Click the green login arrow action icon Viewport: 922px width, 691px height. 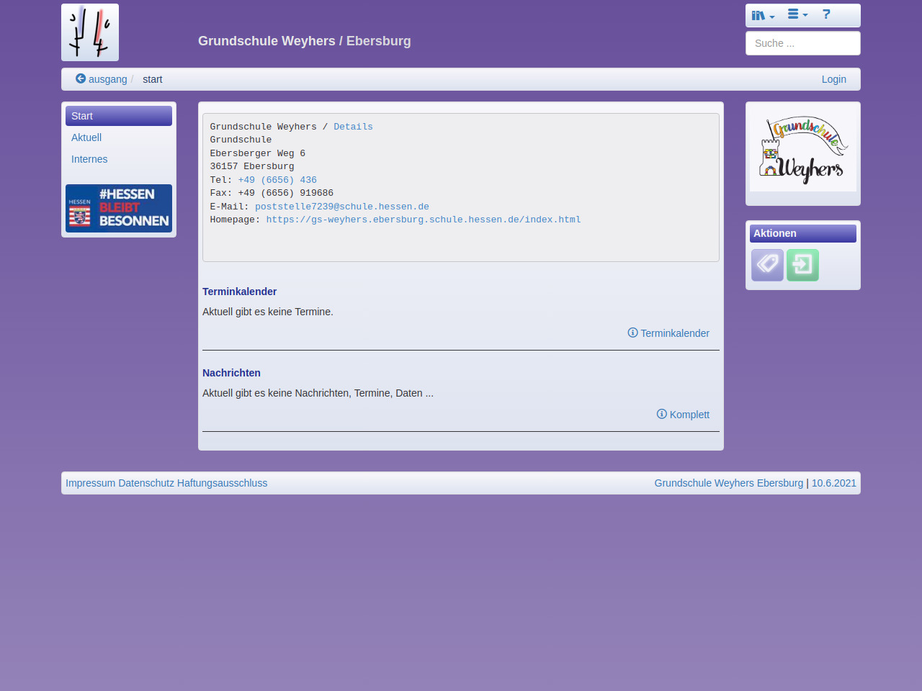(x=802, y=265)
